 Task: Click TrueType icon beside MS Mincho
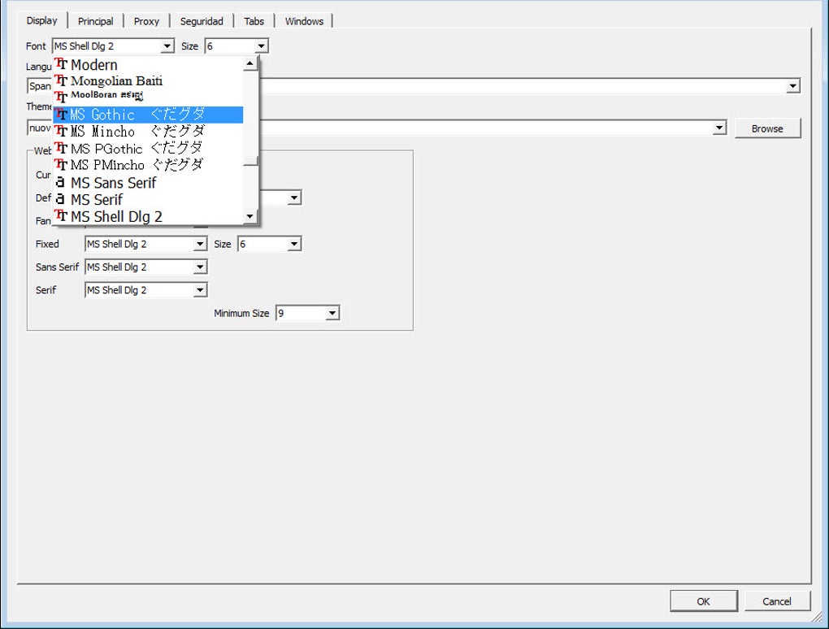tap(61, 131)
